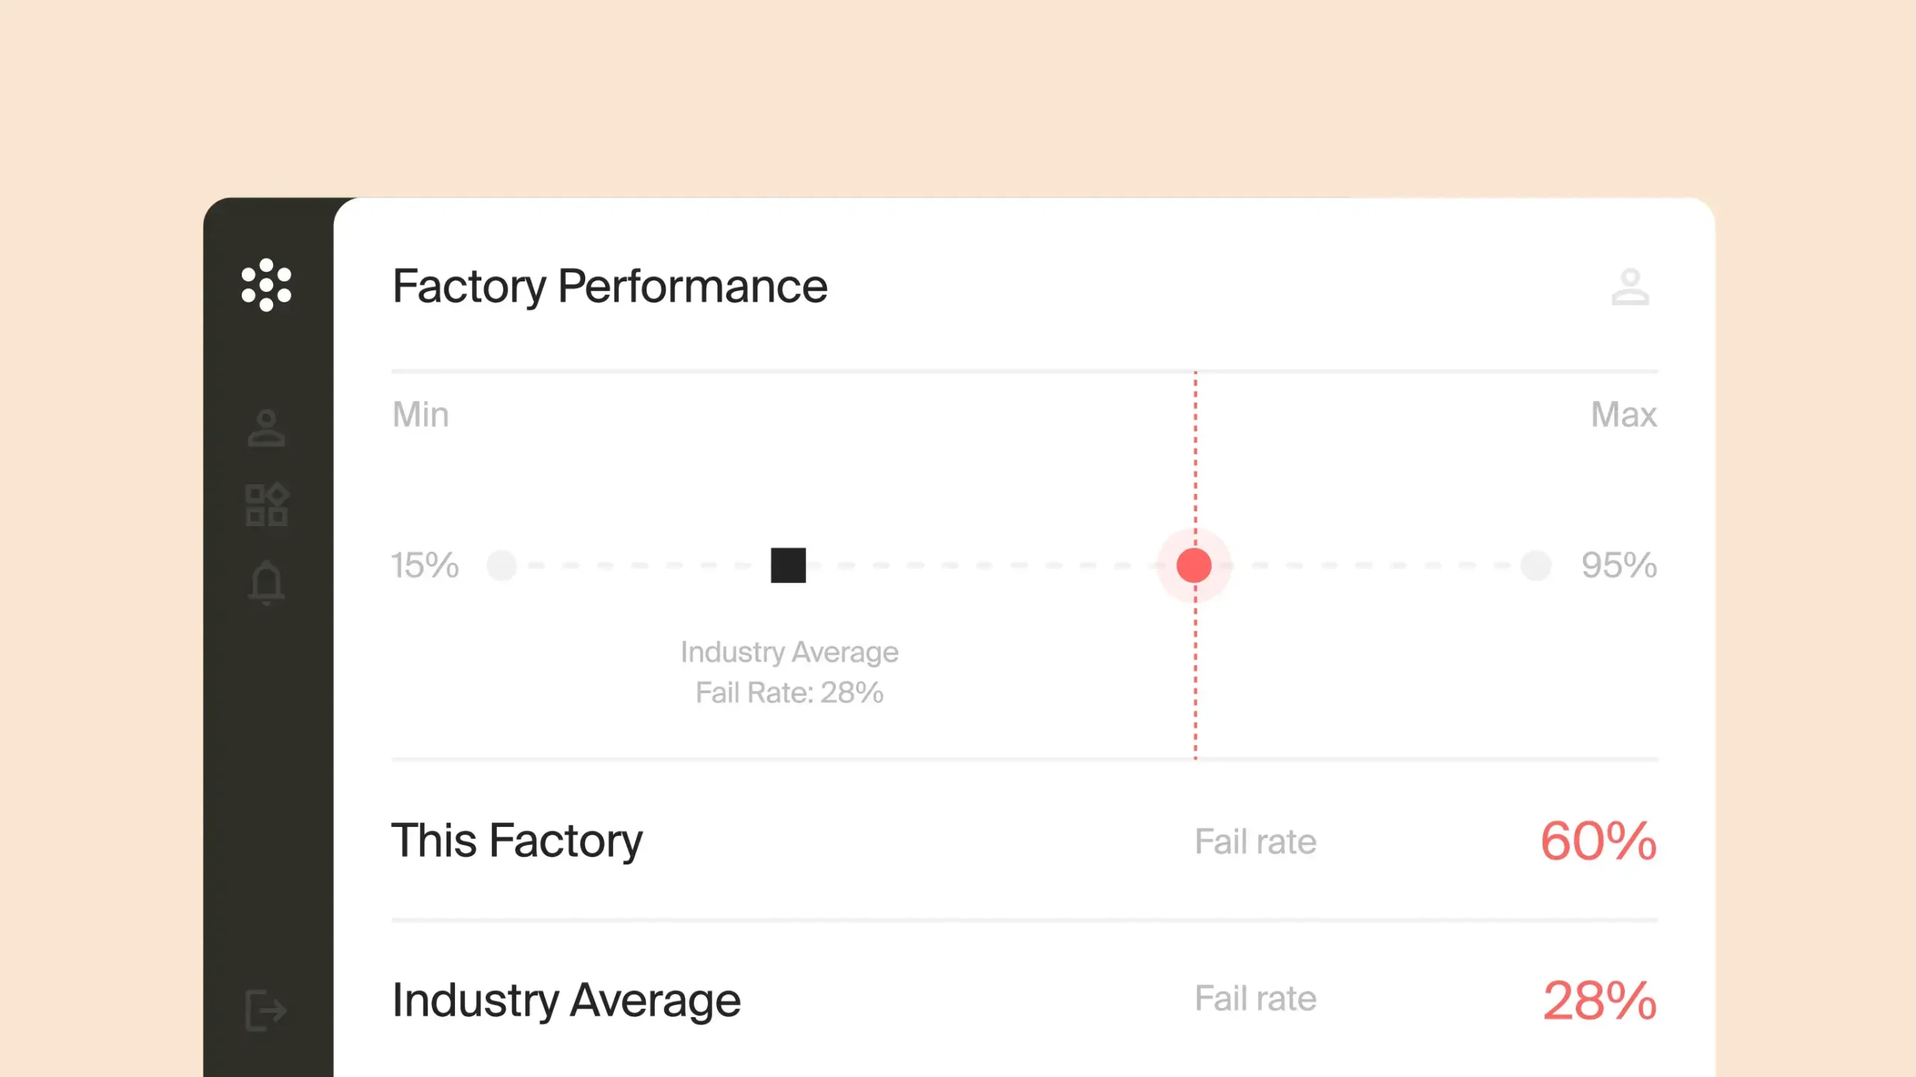Click the Max label on the chart
Screen dimensions: 1916x1077
(x=1623, y=415)
